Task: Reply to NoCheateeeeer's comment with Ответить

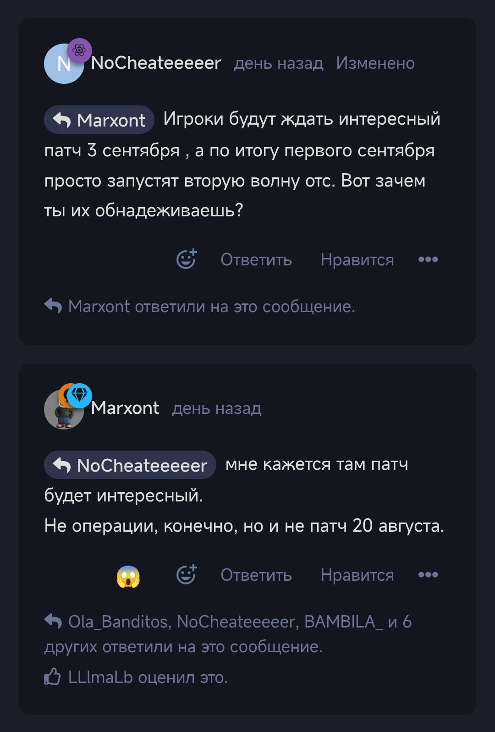Action: tap(256, 259)
